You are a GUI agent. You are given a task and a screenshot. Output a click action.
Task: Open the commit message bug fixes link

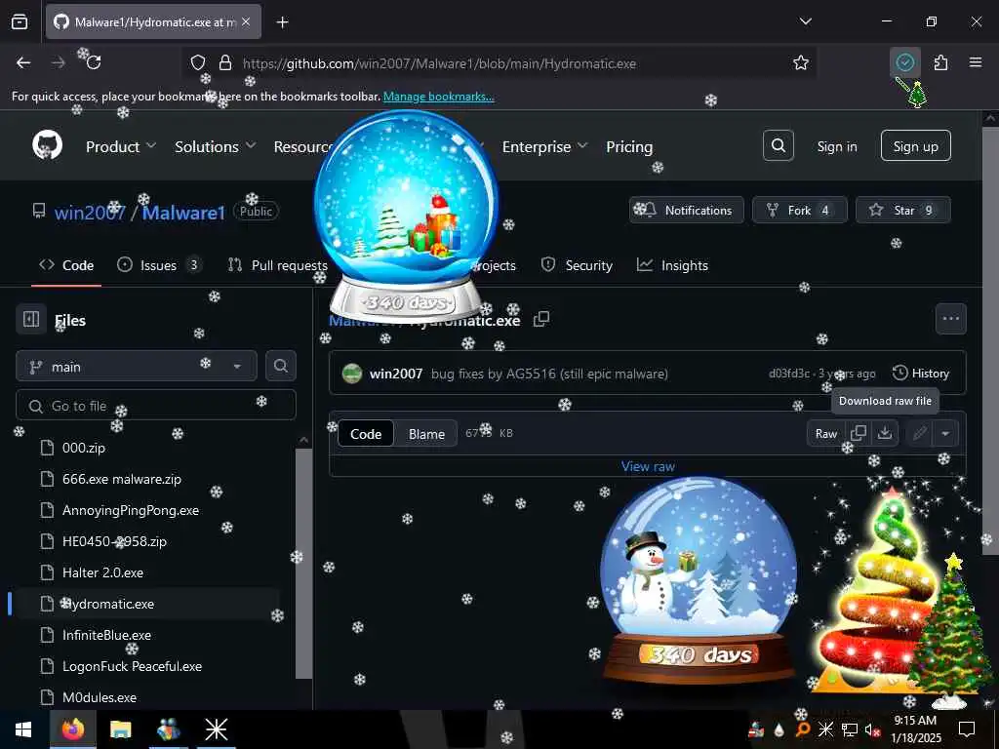click(549, 374)
